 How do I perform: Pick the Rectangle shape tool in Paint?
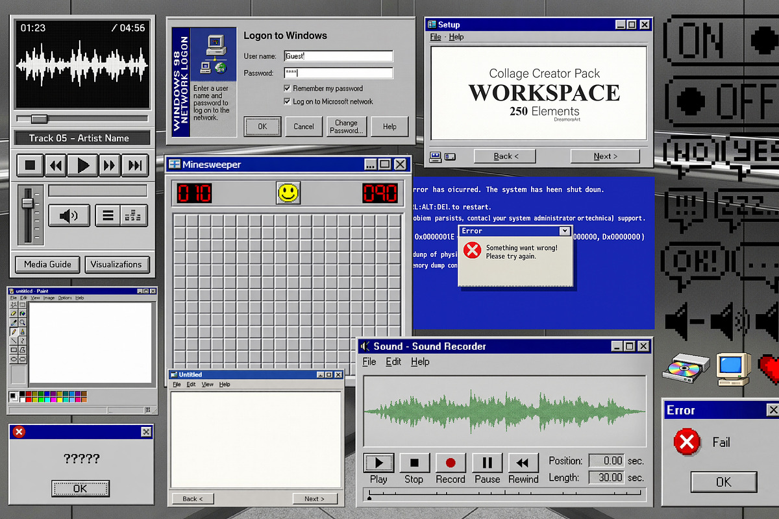(x=14, y=350)
